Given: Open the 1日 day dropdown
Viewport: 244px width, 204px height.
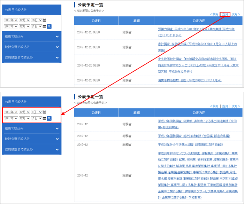Looking at the screenshot, I should point(37,112).
